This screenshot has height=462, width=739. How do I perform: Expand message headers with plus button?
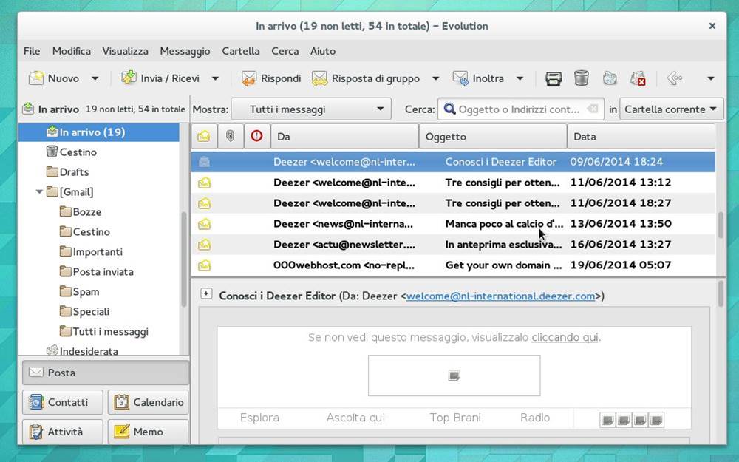(x=206, y=293)
